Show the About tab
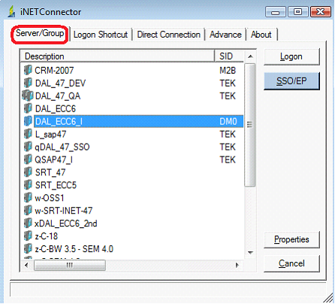This screenshot has height=304, width=335. point(261,35)
